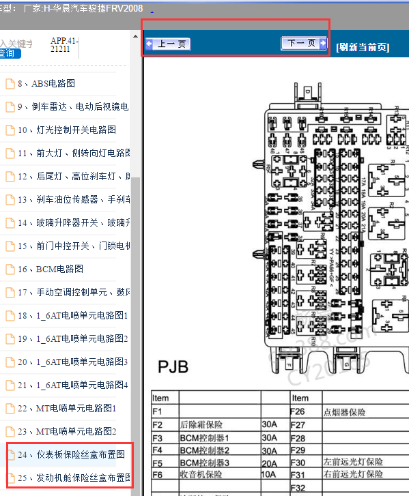Click the 刷新当前页 refresh link
The image size is (409, 496).
(x=363, y=47)
